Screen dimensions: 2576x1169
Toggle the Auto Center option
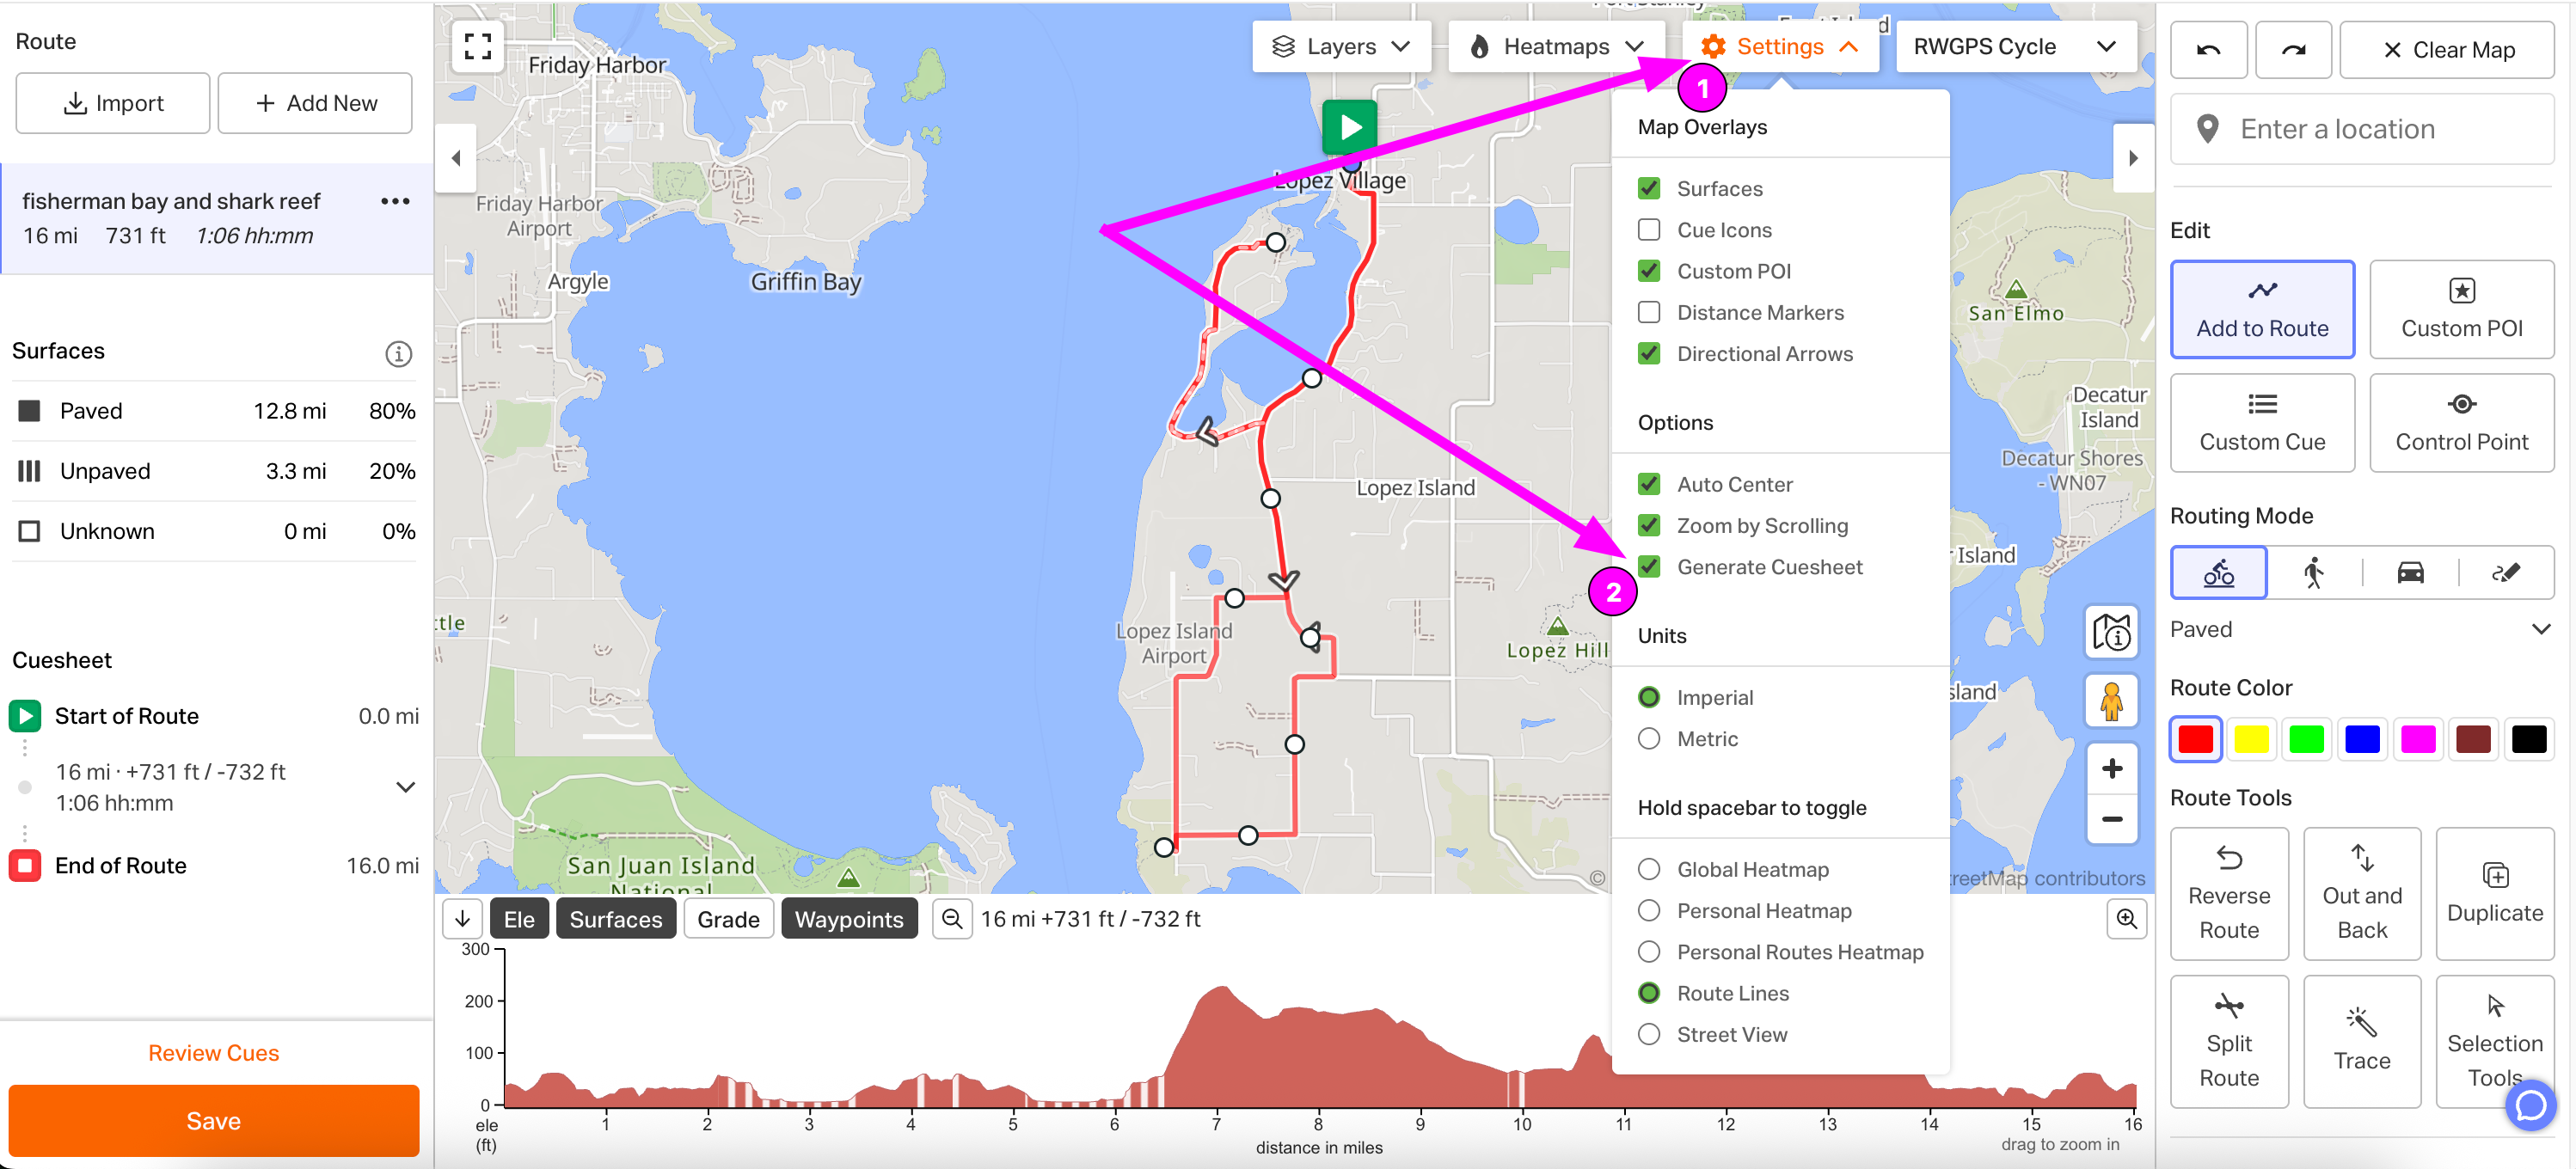(x=1649, y=484)
